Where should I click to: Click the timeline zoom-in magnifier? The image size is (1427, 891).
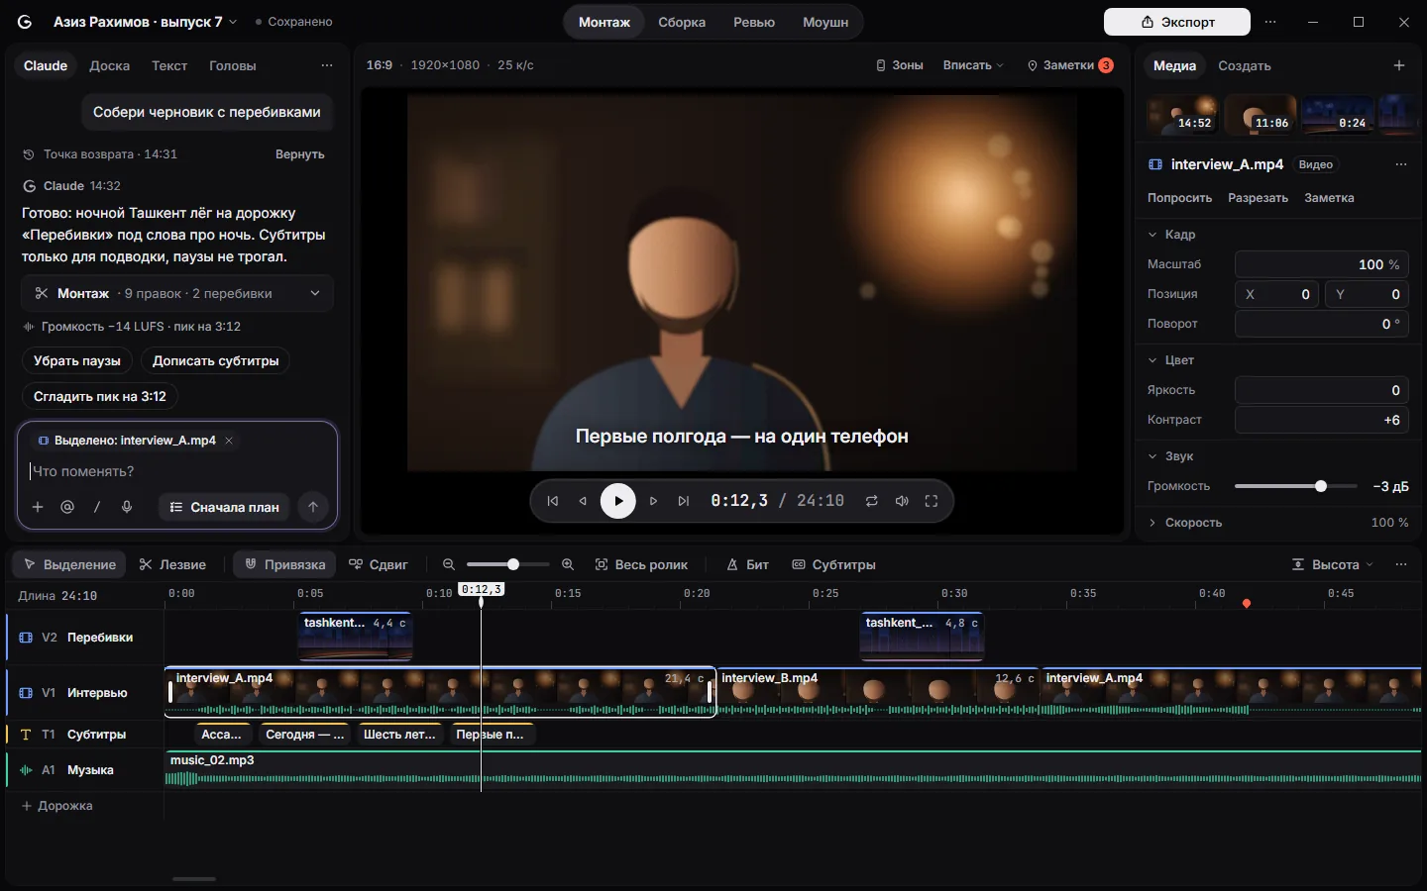click(568, 564)
